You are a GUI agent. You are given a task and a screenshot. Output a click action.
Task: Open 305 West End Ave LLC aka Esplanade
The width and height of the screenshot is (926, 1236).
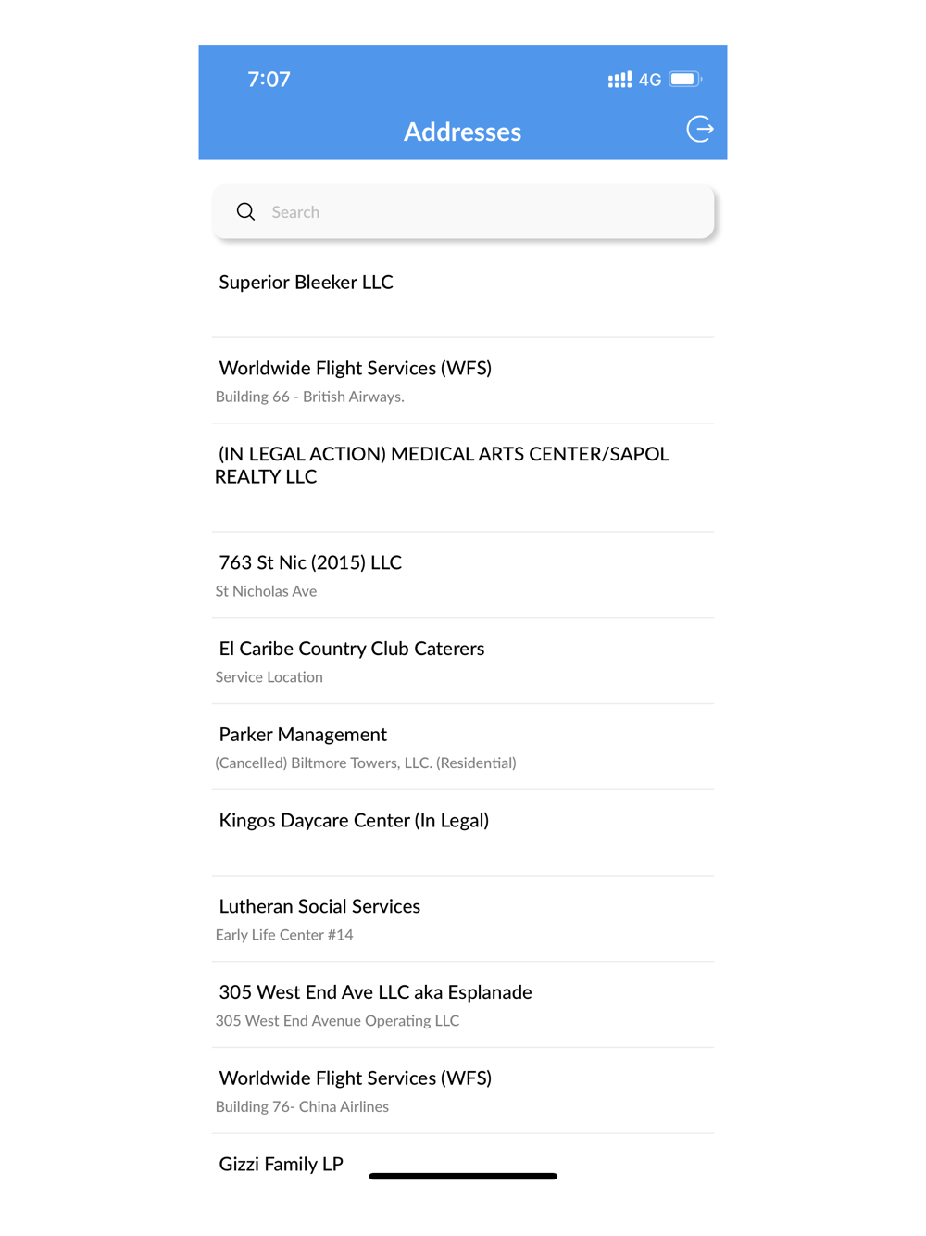coord(463,1005)
